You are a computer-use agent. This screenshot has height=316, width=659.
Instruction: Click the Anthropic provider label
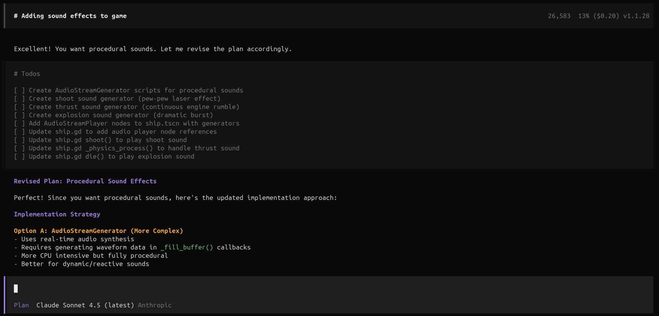point(155,305)
